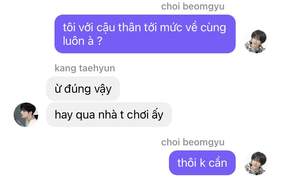
Task: Click the word 'cần' in the last message
Action: 218,163
